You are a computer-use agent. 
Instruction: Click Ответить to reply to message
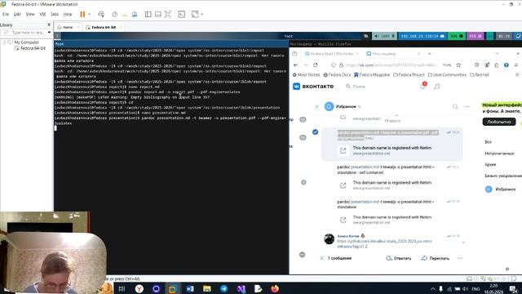pyautogui.click(x=399, y=258)
